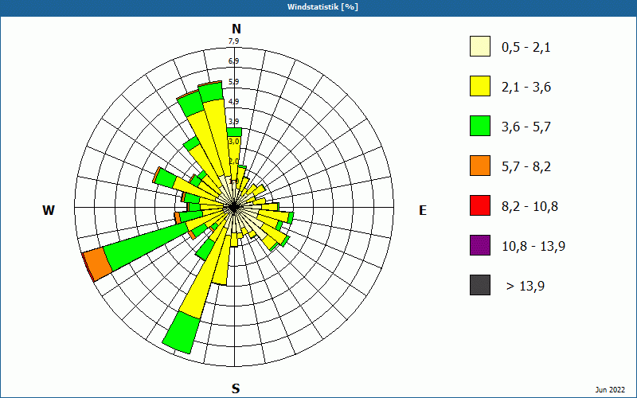Click the 2,1 - 3,6 legend text
The height and width of the screenshot is (398, 637).
(526, 88)
